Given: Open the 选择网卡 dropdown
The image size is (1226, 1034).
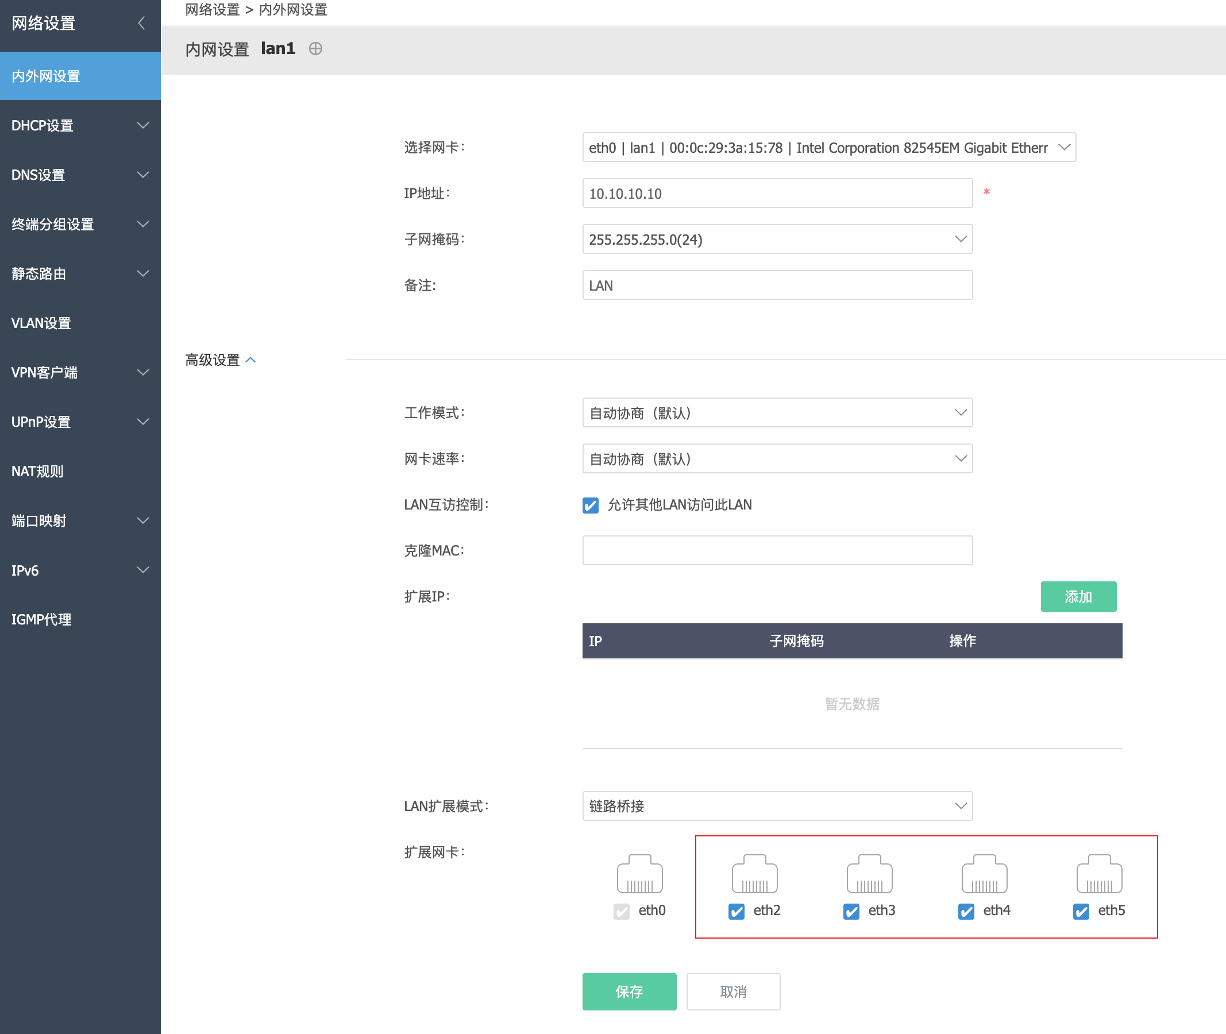Looking at the screenshot, I should tap(828, 148).
